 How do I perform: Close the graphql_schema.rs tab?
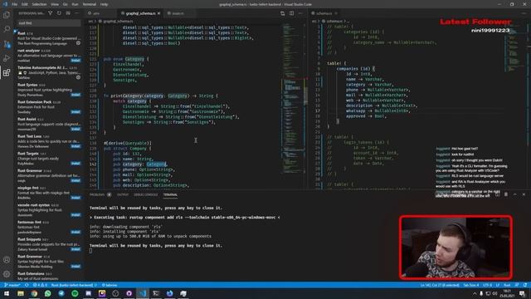[x=158, y=13]
